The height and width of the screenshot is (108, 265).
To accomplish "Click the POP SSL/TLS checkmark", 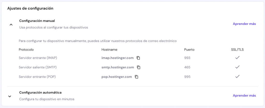I will tap(237, 76).
